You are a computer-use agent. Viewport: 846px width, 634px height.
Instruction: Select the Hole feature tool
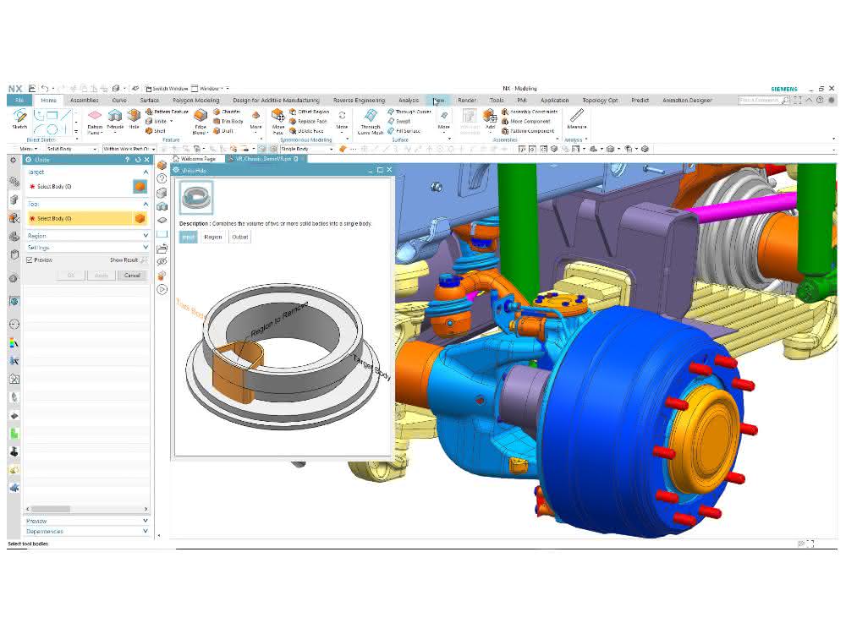coord(134,119)
